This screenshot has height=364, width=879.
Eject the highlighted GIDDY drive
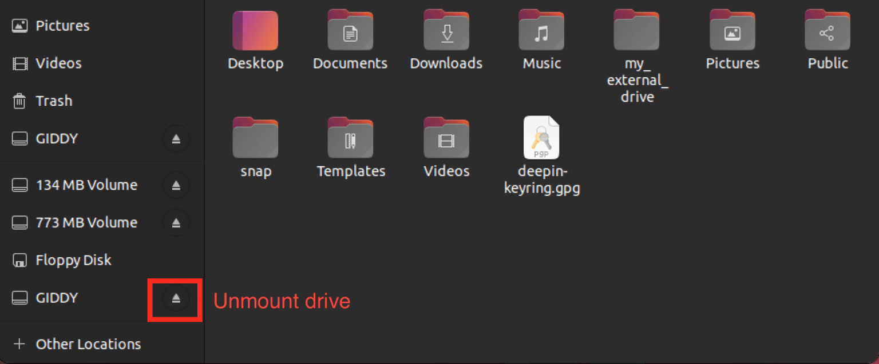click(x=175, y=298)
